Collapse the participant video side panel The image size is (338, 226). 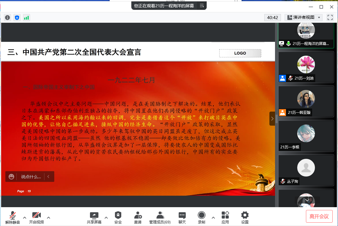pyautogui.click(x=272, y=119)
